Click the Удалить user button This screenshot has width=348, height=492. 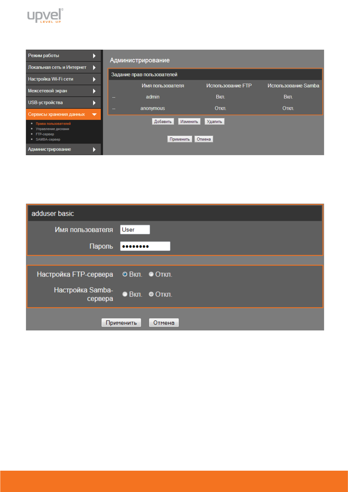pyautogui.click(x=214, y=122)
